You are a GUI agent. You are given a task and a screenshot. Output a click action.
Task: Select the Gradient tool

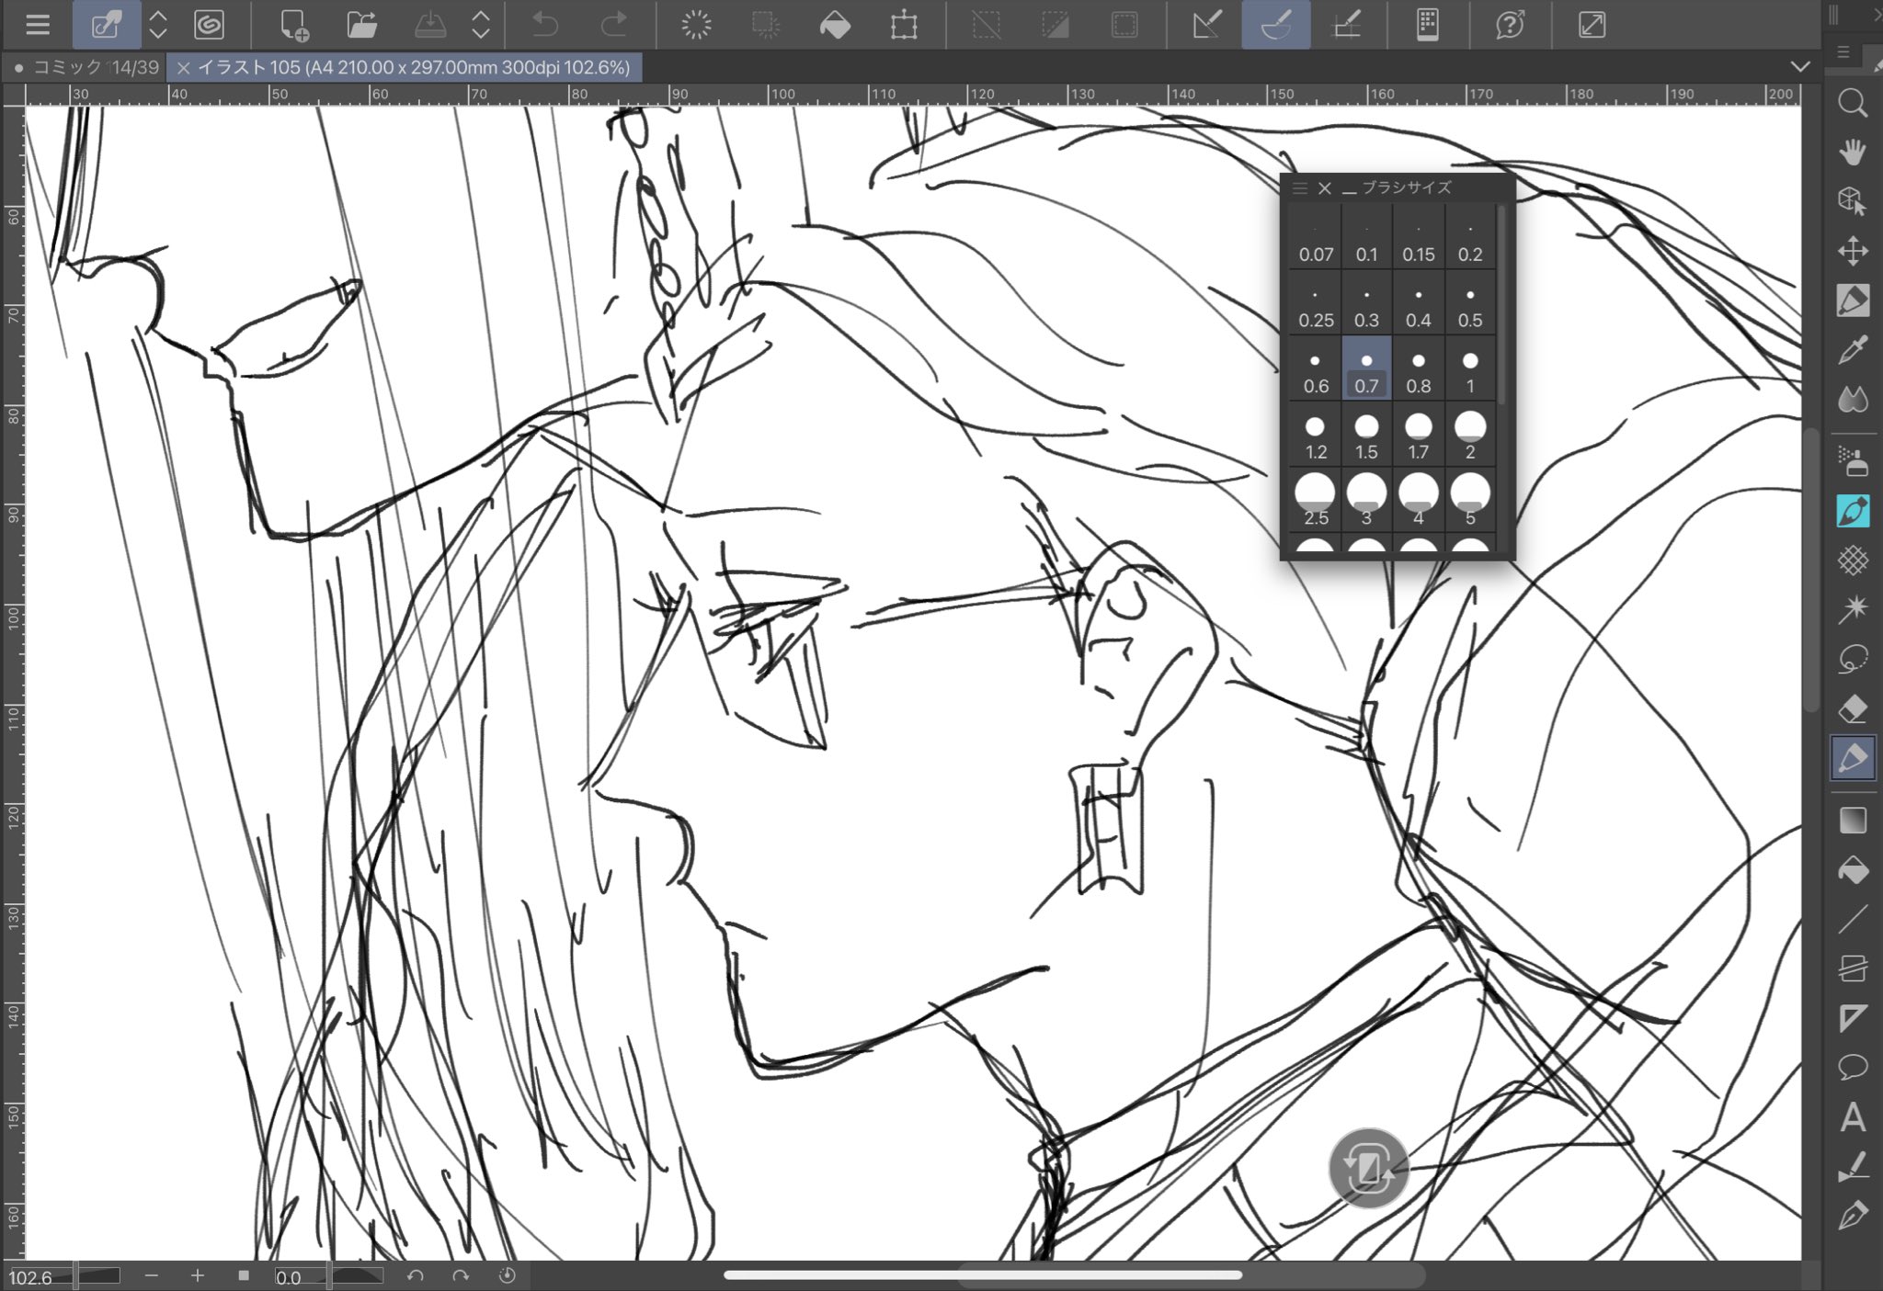click(x=1852, y=820)
